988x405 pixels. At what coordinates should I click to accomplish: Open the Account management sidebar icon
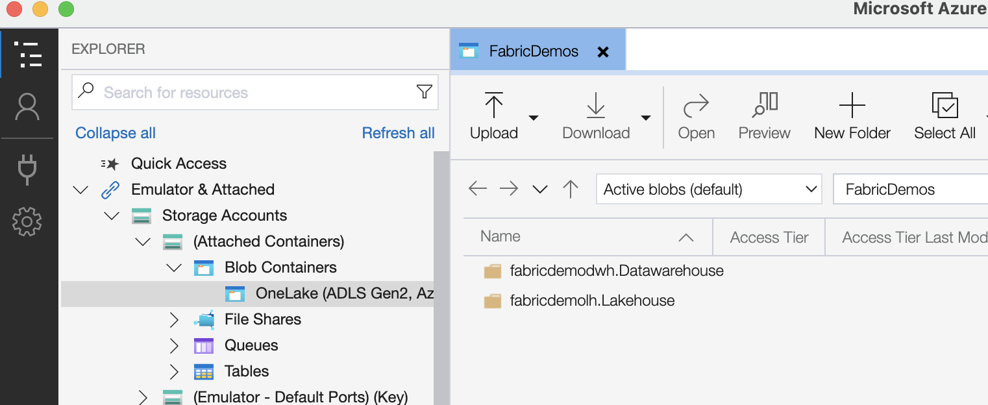(x=27, y=108)
